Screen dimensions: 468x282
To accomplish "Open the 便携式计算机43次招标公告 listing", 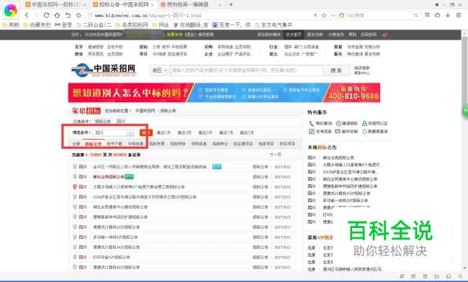I will [117, 227].
